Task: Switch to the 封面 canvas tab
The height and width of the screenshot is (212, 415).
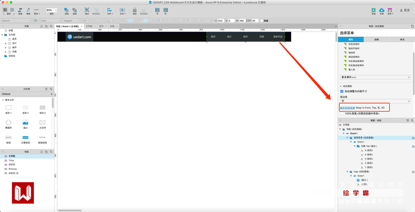Action: click(x=112, y=26)
